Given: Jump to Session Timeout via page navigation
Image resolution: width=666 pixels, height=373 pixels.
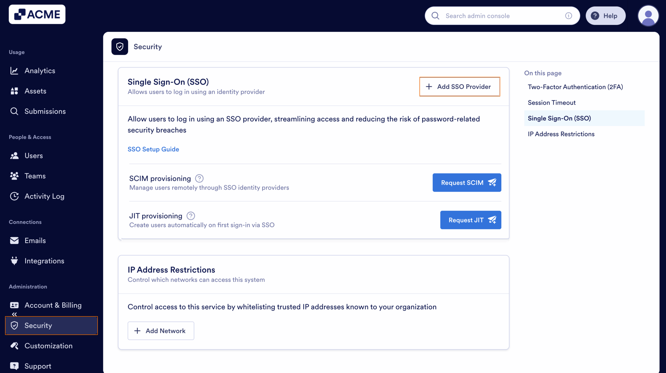Looking at the screenshot, I should (x=551, y=102).
